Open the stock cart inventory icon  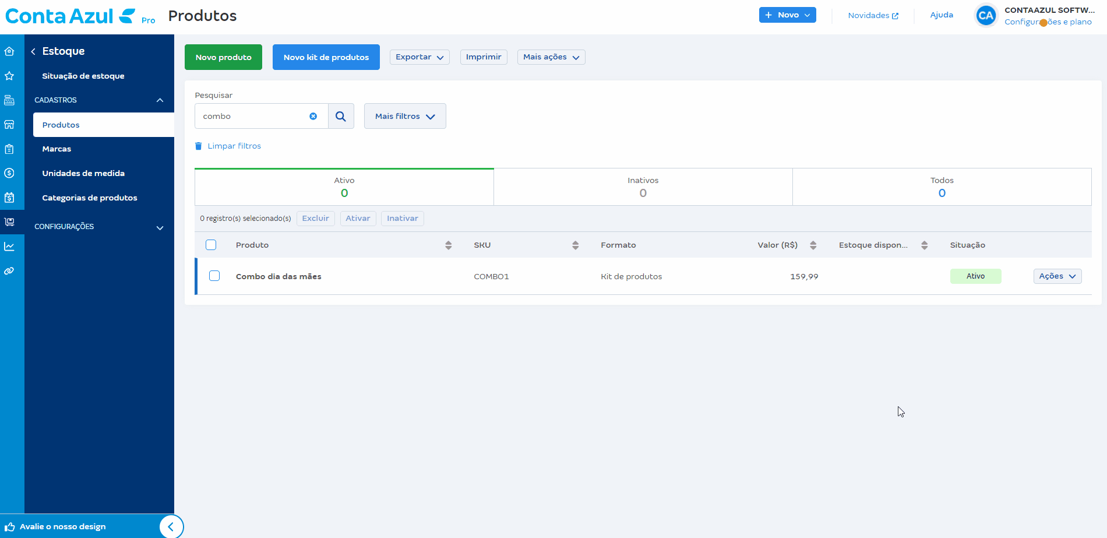click(9, 222)
